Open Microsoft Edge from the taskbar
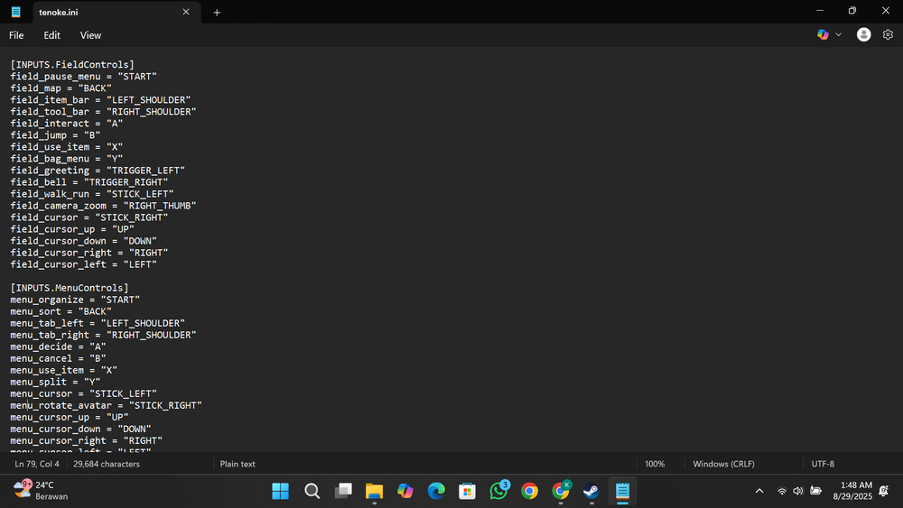903x508 pixels. click(436, 491)
